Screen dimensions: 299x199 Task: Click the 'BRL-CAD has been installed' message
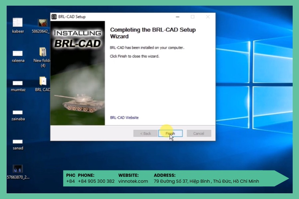pyautogui.click(x=147, y=48)
